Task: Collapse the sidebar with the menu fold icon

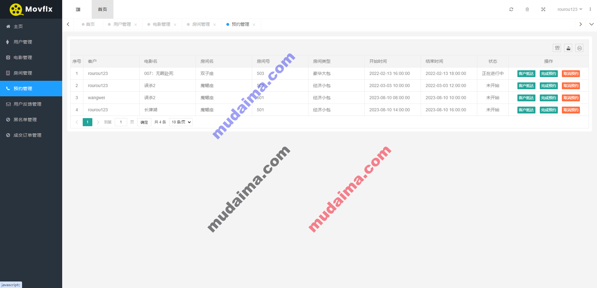Action: click(x=78, y=9)
